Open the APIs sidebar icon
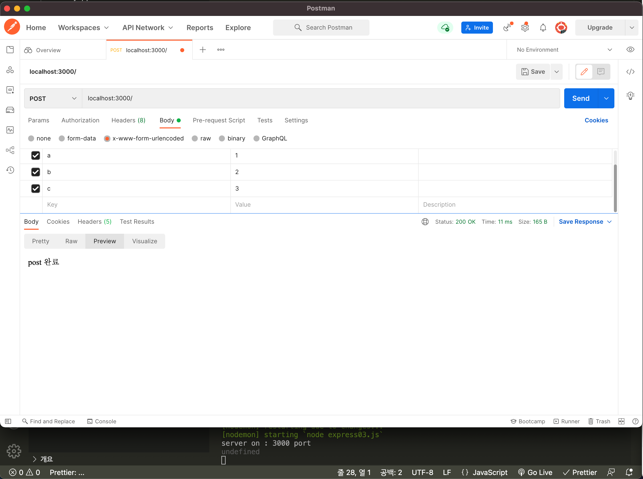Viewport: 643px width, 479px height. (10, 70)
